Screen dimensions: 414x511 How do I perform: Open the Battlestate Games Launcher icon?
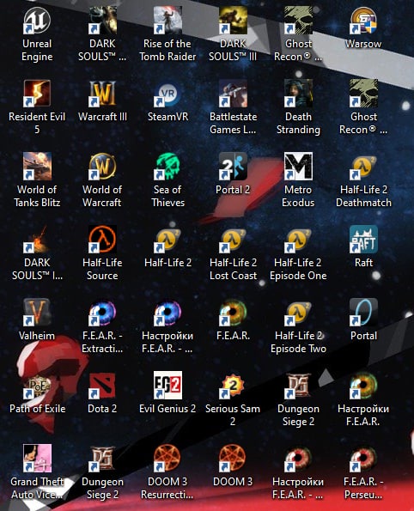pyautogui.click(x=233, y=94)
